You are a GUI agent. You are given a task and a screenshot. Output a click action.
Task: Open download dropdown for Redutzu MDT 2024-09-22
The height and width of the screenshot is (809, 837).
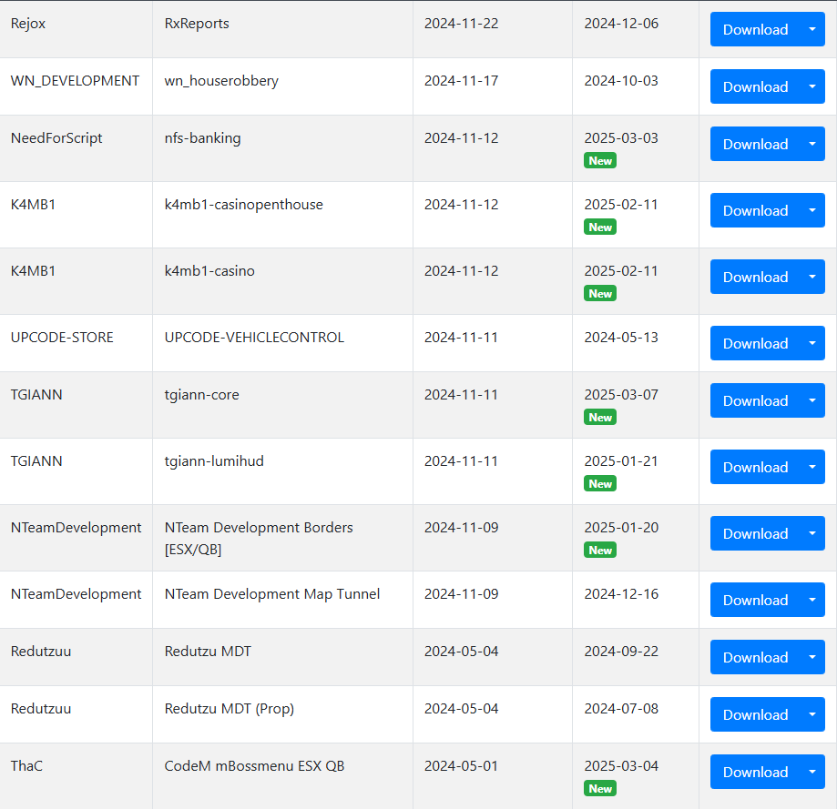(812, 657)
